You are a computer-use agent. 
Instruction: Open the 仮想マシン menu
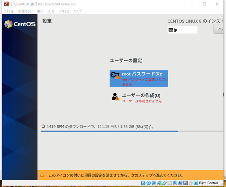click(x=25, y=11)
